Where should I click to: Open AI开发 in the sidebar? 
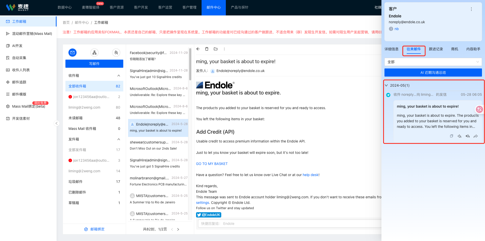28,46
